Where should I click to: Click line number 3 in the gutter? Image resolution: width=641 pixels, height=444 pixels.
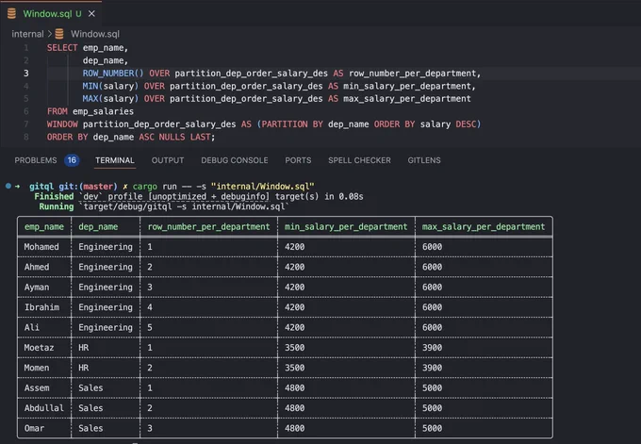coord(26,74)
